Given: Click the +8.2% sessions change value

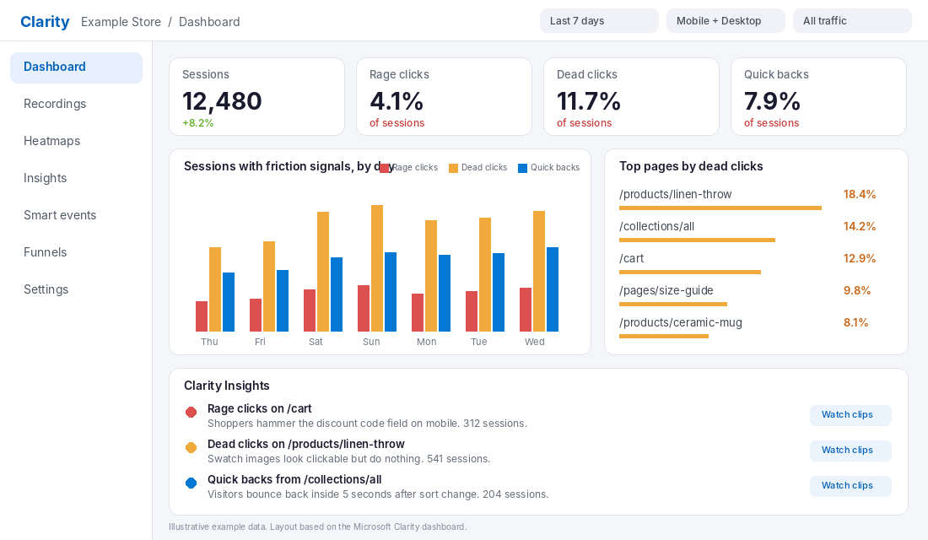Looking at the screenshot, I should tap(197, 123).
